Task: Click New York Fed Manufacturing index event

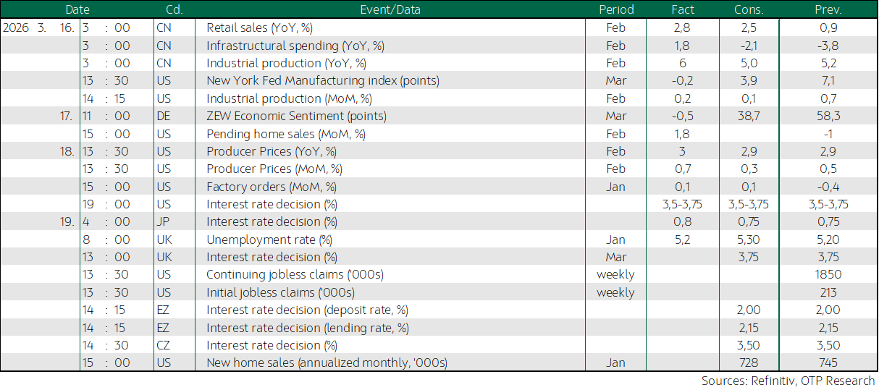Action: (323, 80)
